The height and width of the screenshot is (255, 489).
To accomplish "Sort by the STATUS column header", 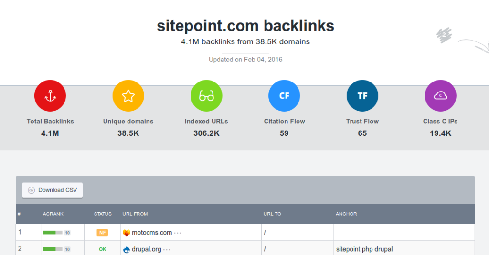I will click(103, 214).
